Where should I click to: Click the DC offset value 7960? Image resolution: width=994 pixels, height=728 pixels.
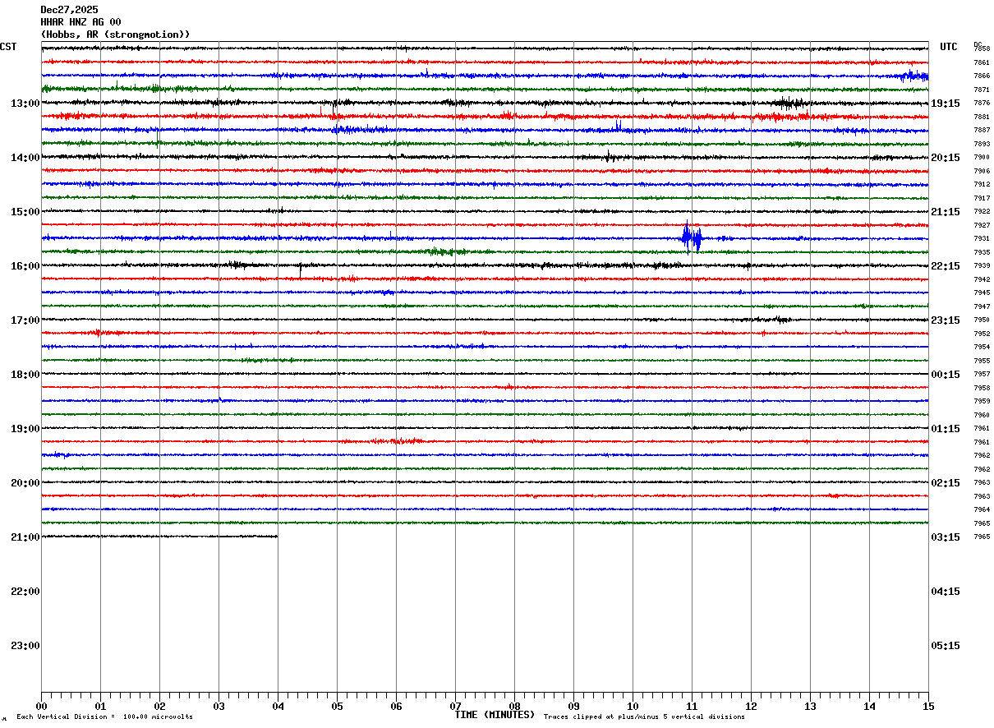982,415
